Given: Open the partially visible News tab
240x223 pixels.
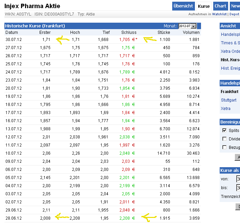Looking at the screenshot, I should (x=235, y=6).
